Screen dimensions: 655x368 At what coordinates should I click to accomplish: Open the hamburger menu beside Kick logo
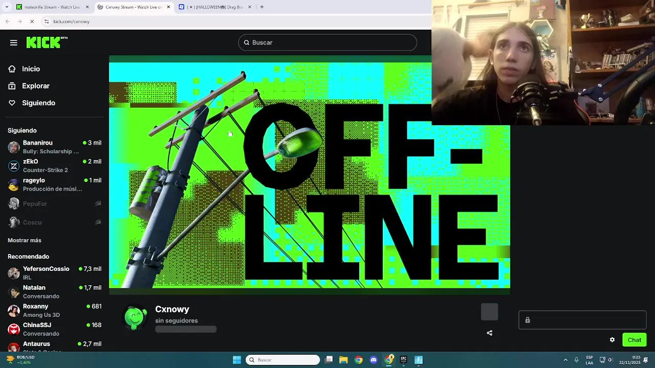(x=14, y=43)
